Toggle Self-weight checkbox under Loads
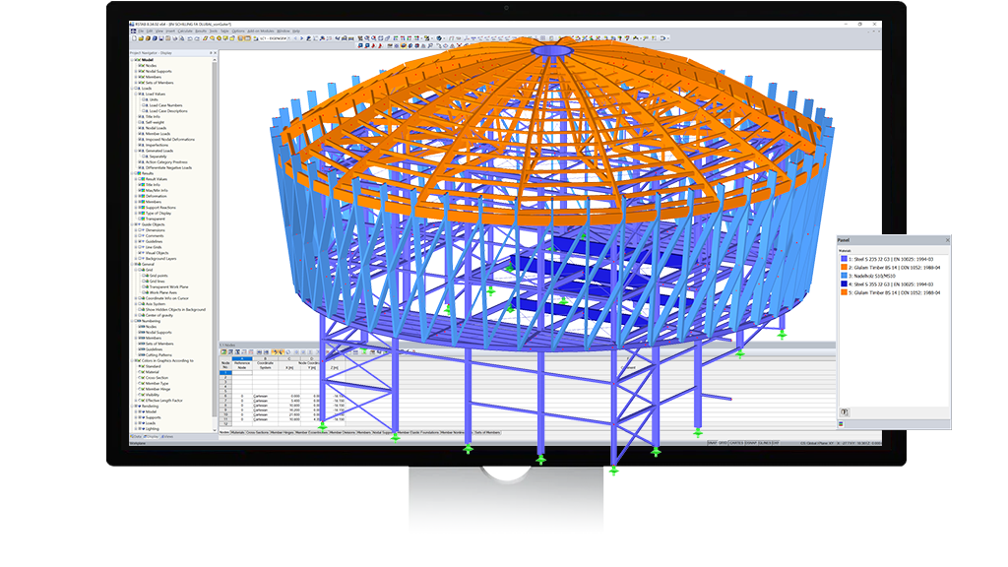The image size is (1008, 567). (139, 122)
